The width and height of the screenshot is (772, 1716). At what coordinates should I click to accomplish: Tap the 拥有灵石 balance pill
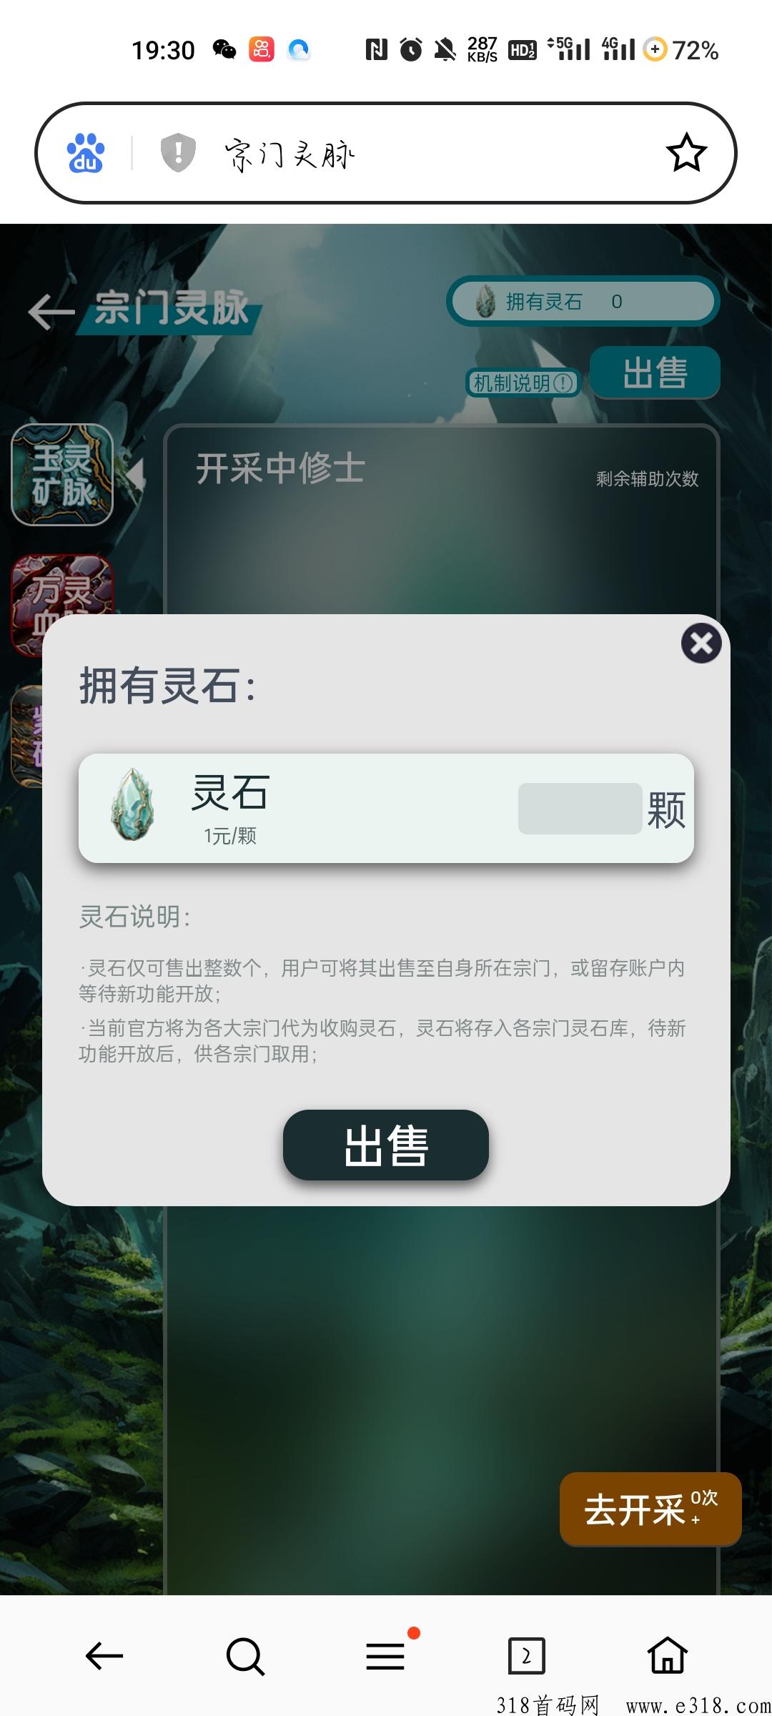click(583, 301)
